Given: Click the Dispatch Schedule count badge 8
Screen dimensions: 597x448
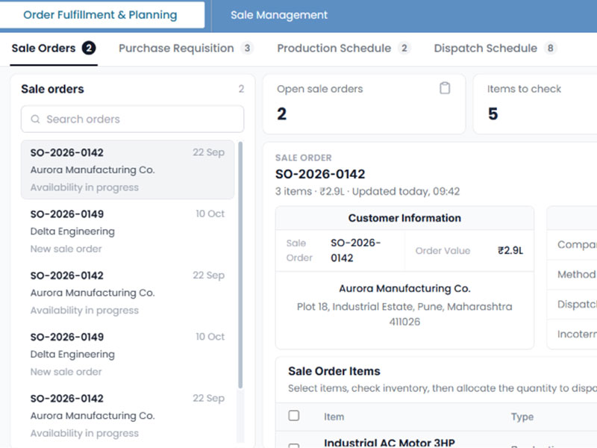Looking at the screenshot, I should 550,49.
